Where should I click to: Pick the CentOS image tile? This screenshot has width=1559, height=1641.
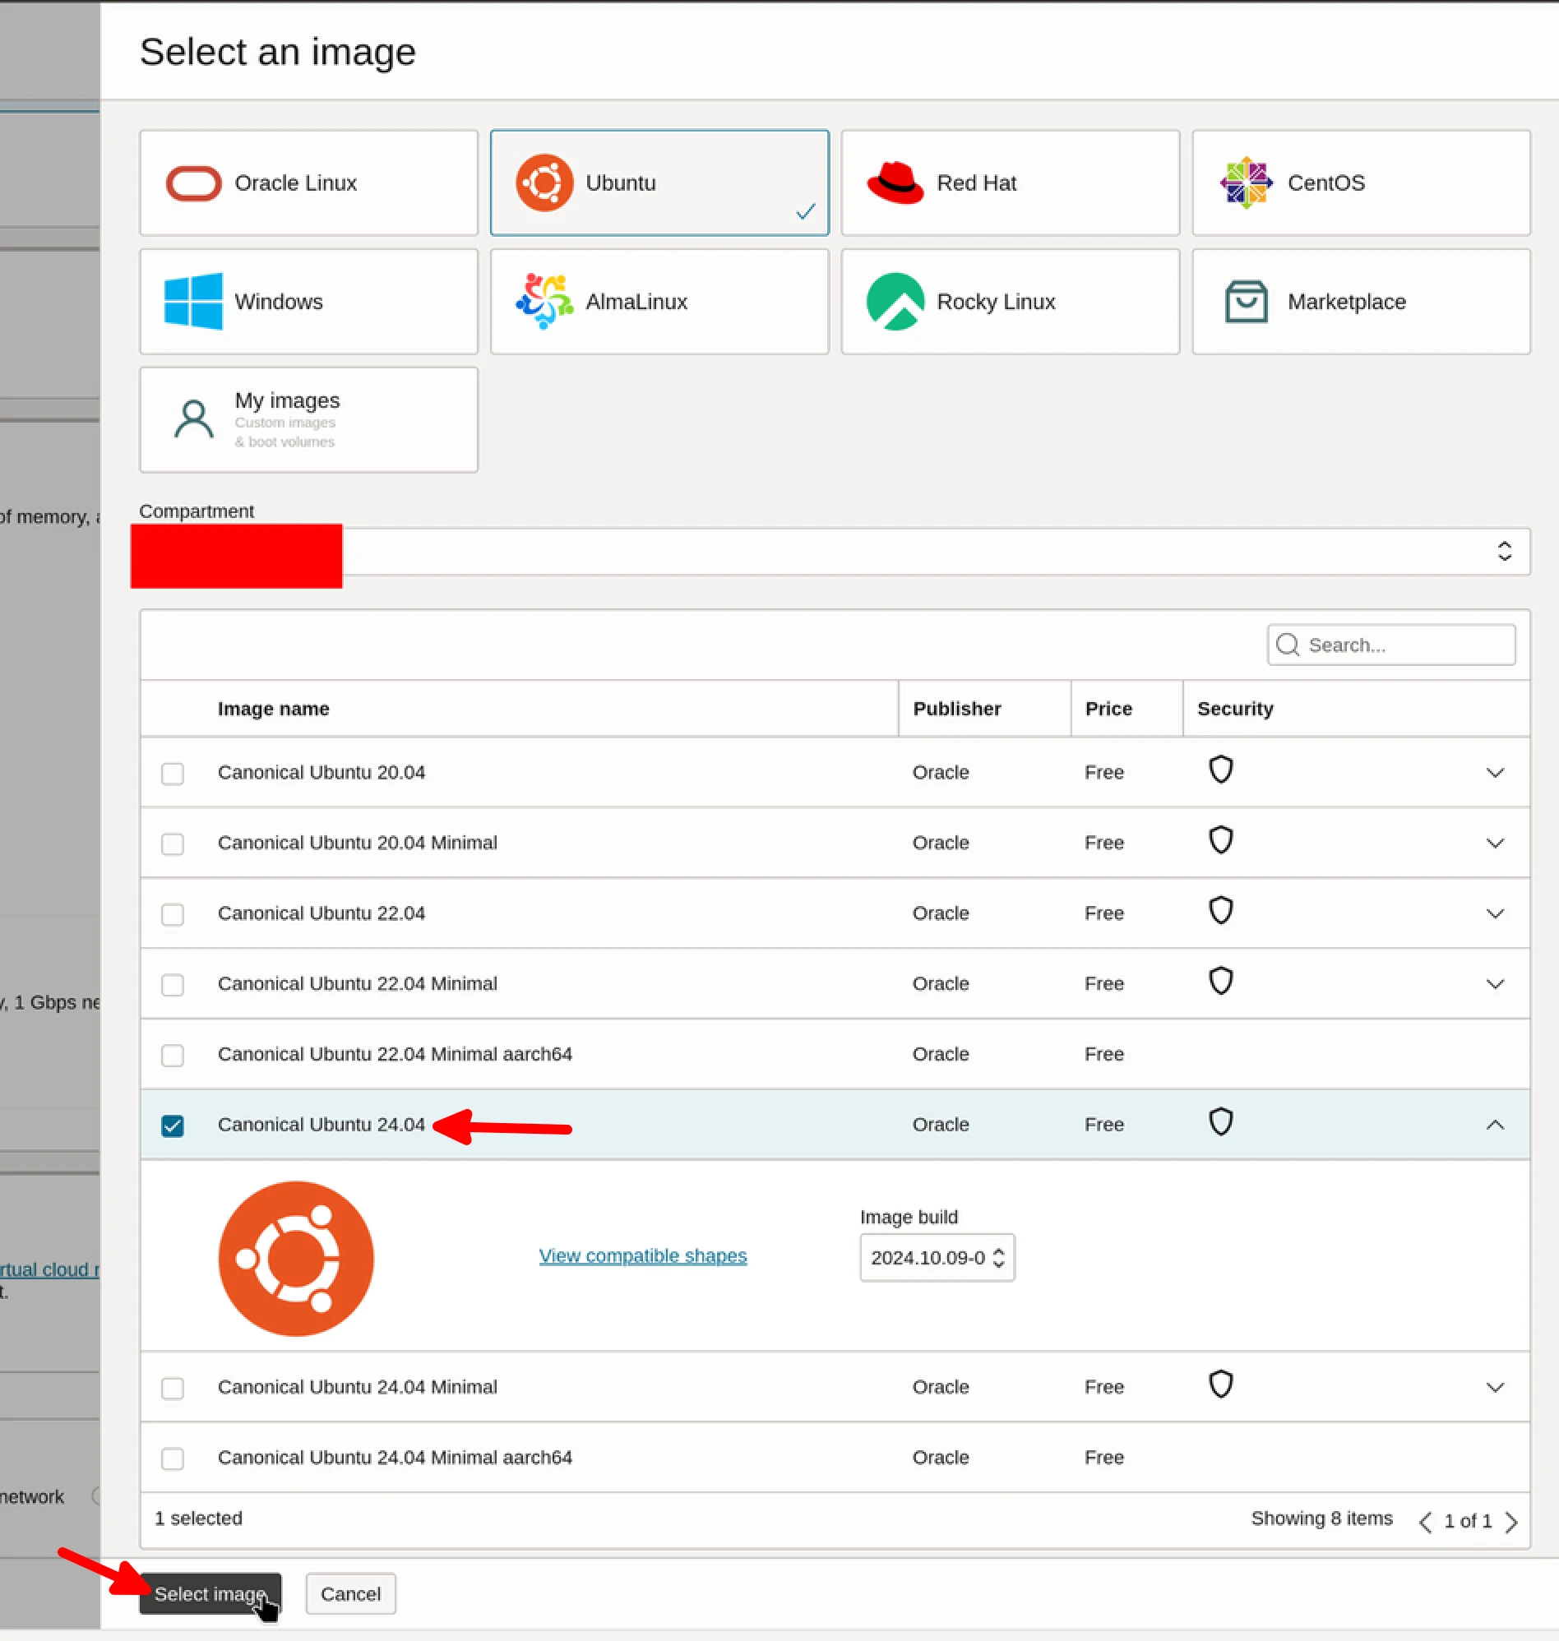[1360, 183]
